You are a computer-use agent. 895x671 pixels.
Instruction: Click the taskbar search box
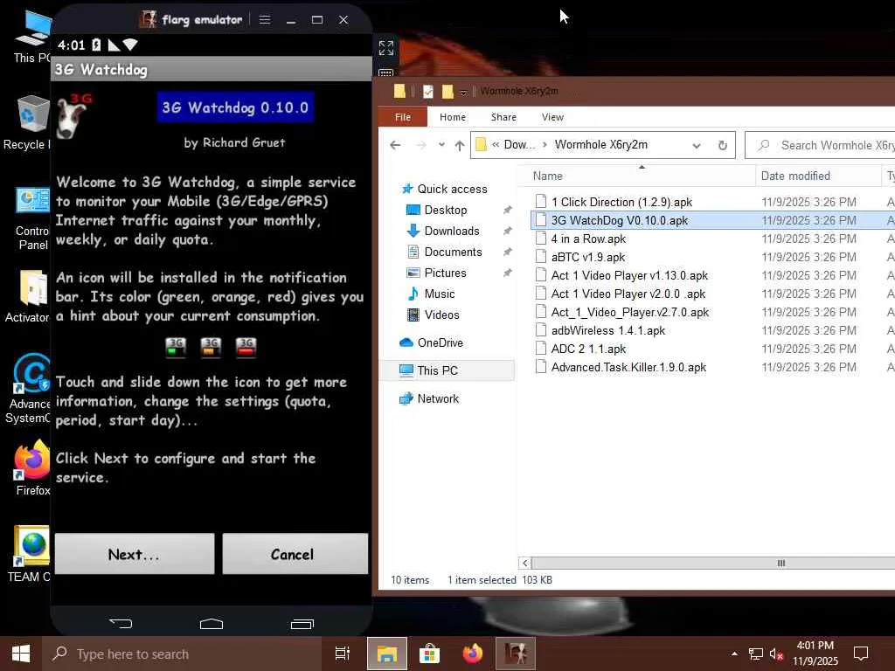[x=183, y=654]
